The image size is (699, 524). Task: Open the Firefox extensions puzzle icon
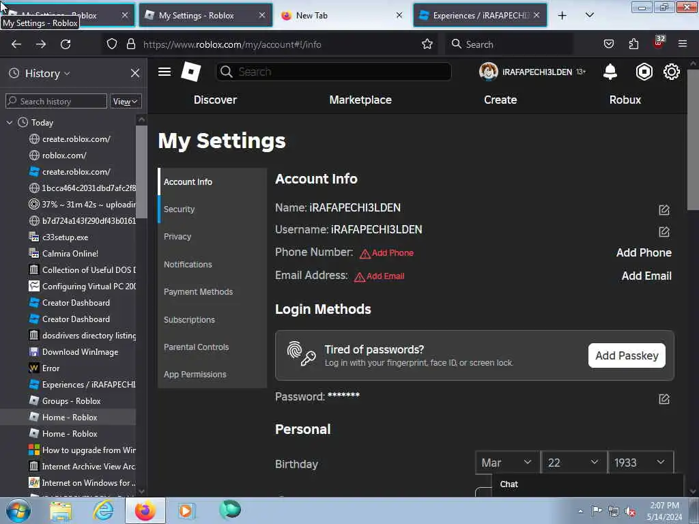(633, 44)
